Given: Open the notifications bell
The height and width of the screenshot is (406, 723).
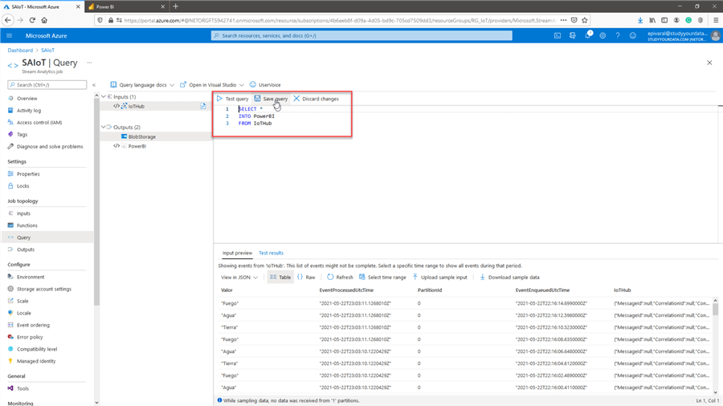Looking at the screenshot, I should 588,35.
